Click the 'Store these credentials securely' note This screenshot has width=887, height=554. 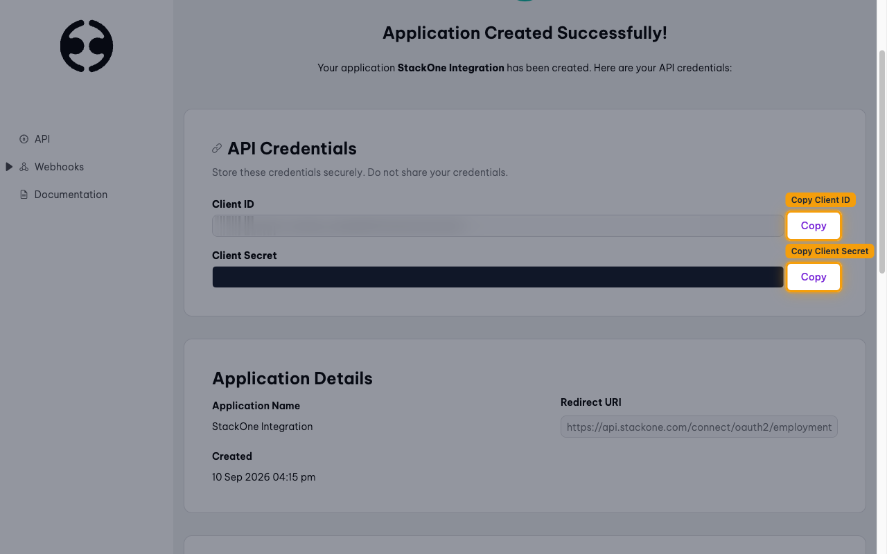pos(360,172)
